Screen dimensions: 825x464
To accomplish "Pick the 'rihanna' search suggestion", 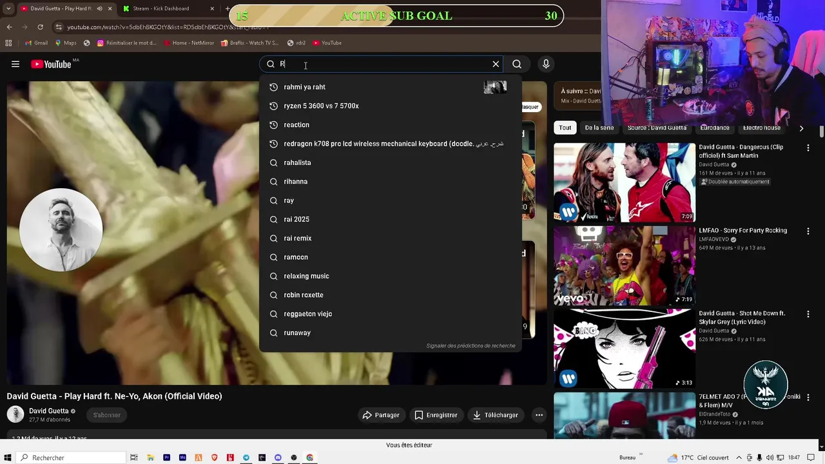I will click(x=390, y=181).
